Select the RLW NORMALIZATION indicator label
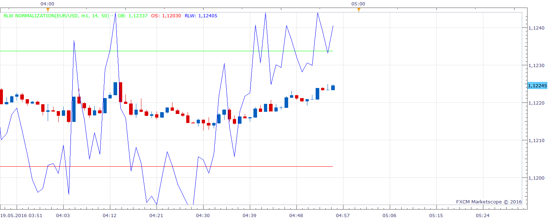This screenshot has height=220, width=551. click(x=57, y=16)
